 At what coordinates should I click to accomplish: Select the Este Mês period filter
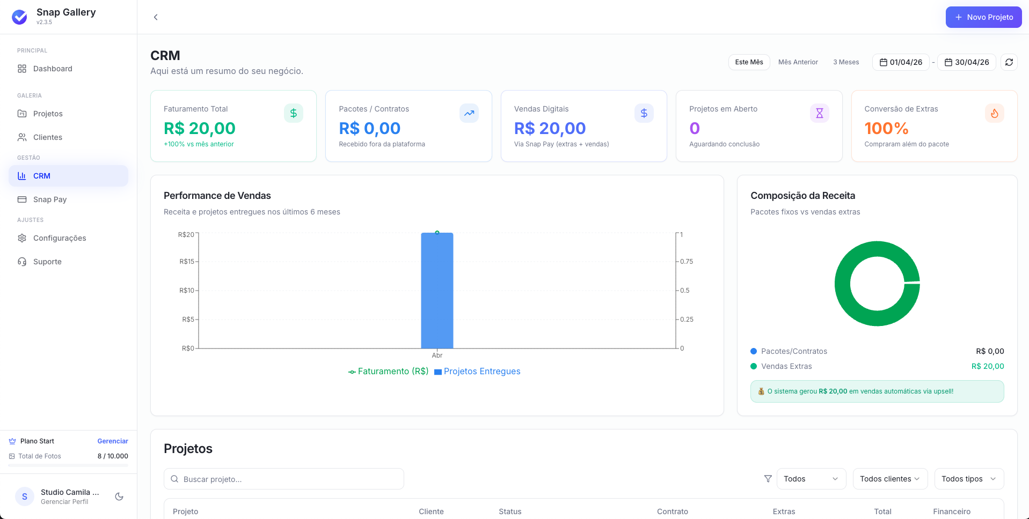[749, 62]
